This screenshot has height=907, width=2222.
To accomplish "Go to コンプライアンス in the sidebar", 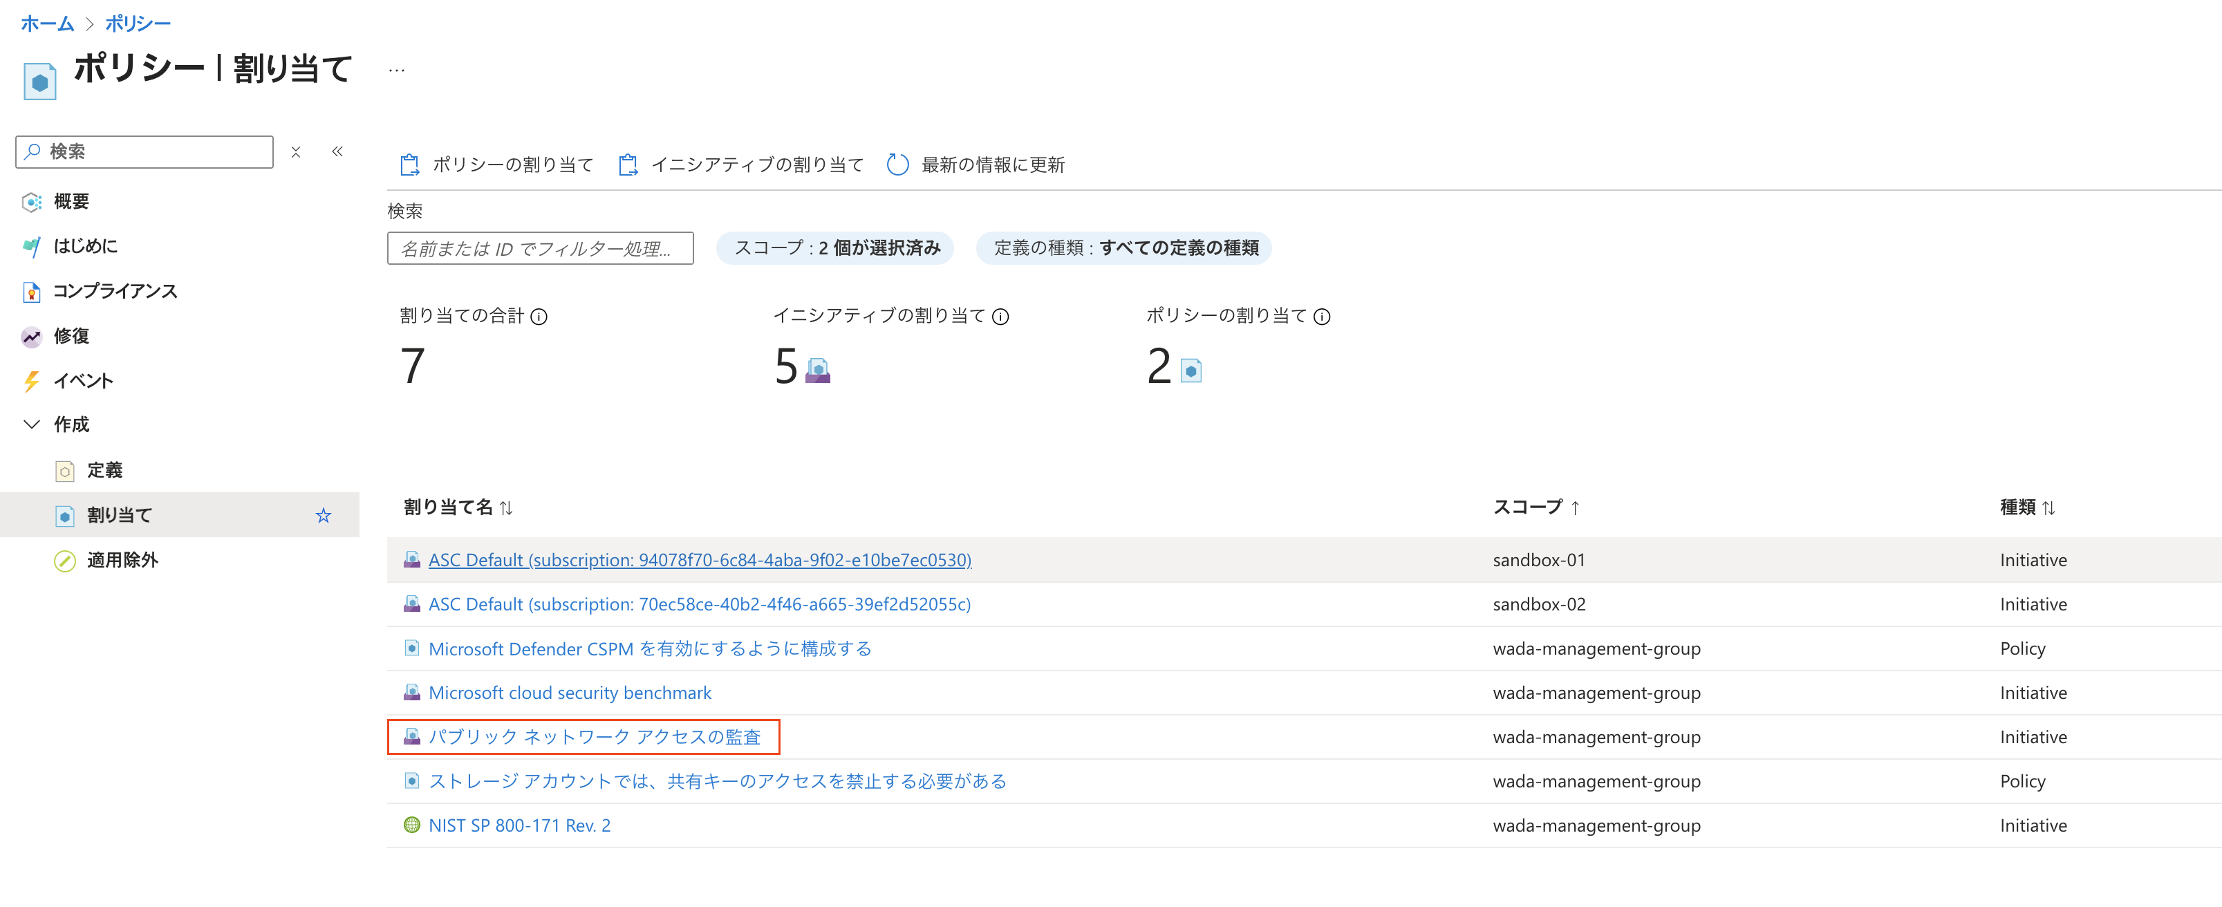I will pyautogui.click(x=115, y=292).
